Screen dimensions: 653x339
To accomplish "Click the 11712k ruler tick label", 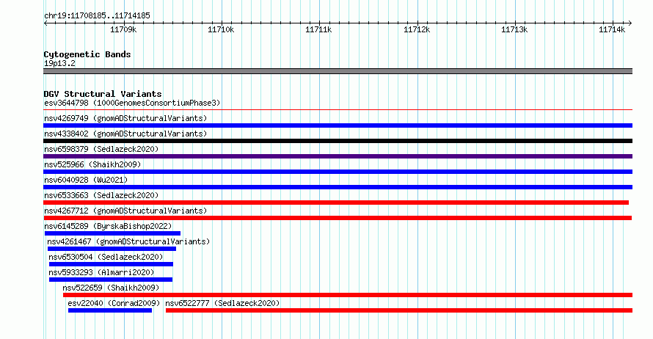I will (x=417, y=29).
